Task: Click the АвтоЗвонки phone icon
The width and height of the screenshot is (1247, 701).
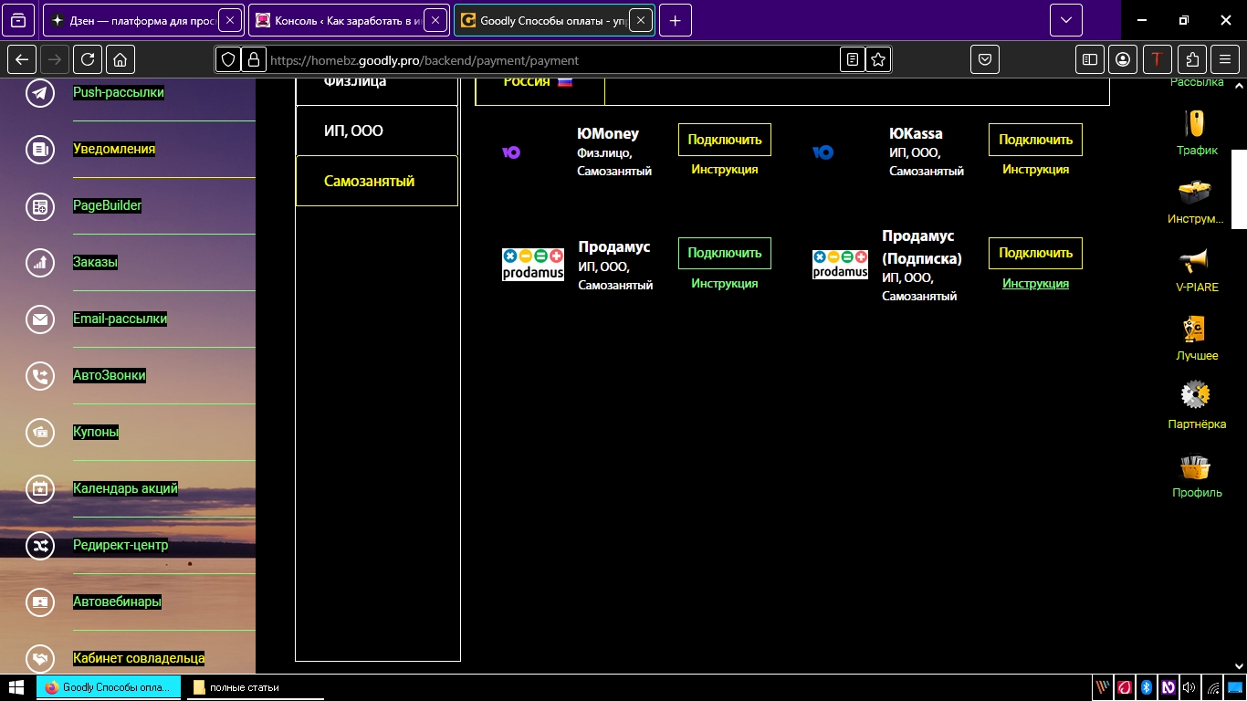Action: click(40, 375)
